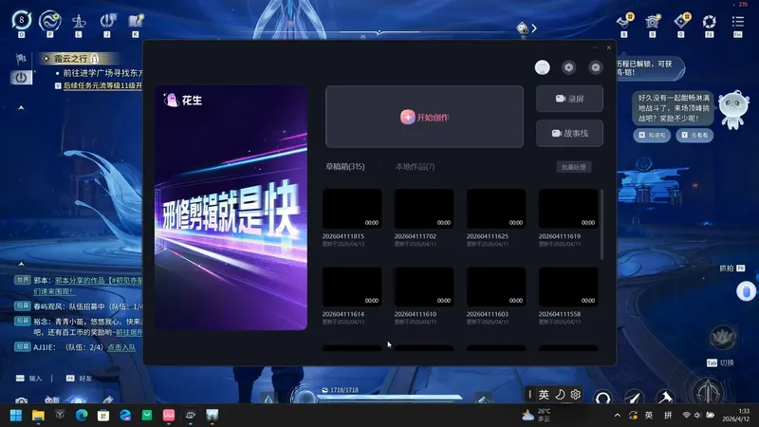Viewport: 759px width, 427px height.
Task: Switch IME 英 mode in floating bar
Action: (x=544, y=395)
